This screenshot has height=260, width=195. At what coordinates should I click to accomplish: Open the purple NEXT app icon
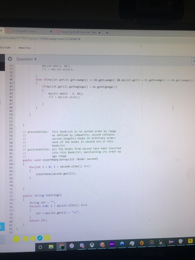click(112, 244)
